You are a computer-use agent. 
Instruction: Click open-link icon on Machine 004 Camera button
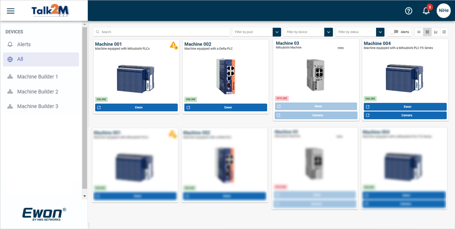tap(368, 115)
